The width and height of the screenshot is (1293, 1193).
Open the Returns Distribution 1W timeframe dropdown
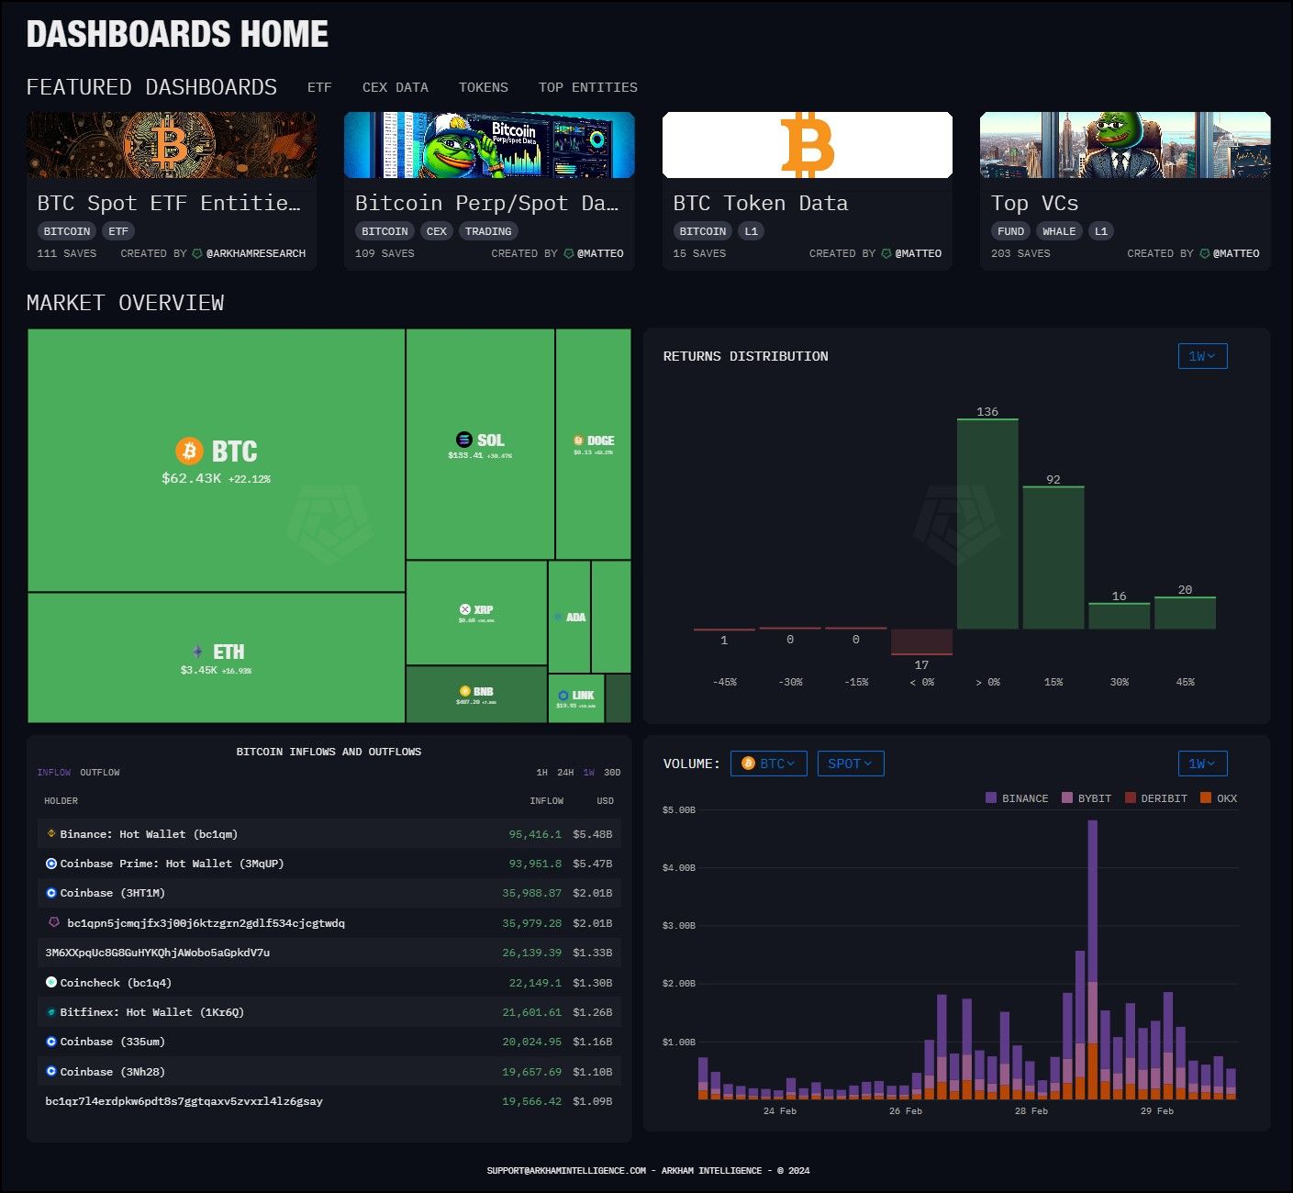point(1201,356)
